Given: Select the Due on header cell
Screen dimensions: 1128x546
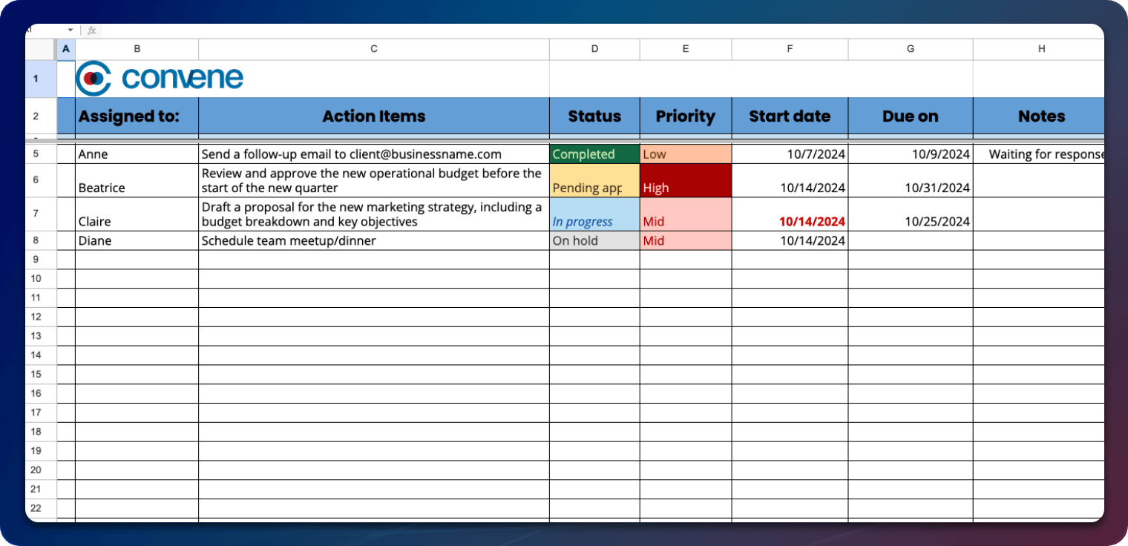Looking at the screenshot, I should tap(910, 116).
